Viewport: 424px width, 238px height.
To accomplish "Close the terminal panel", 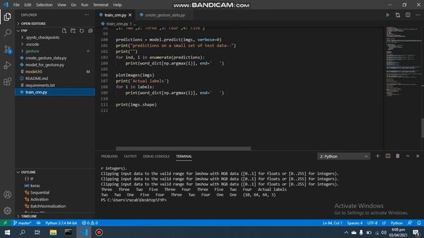I will coord(418,156).
